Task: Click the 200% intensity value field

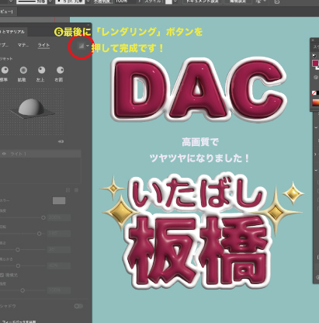Action: [59, 217]
